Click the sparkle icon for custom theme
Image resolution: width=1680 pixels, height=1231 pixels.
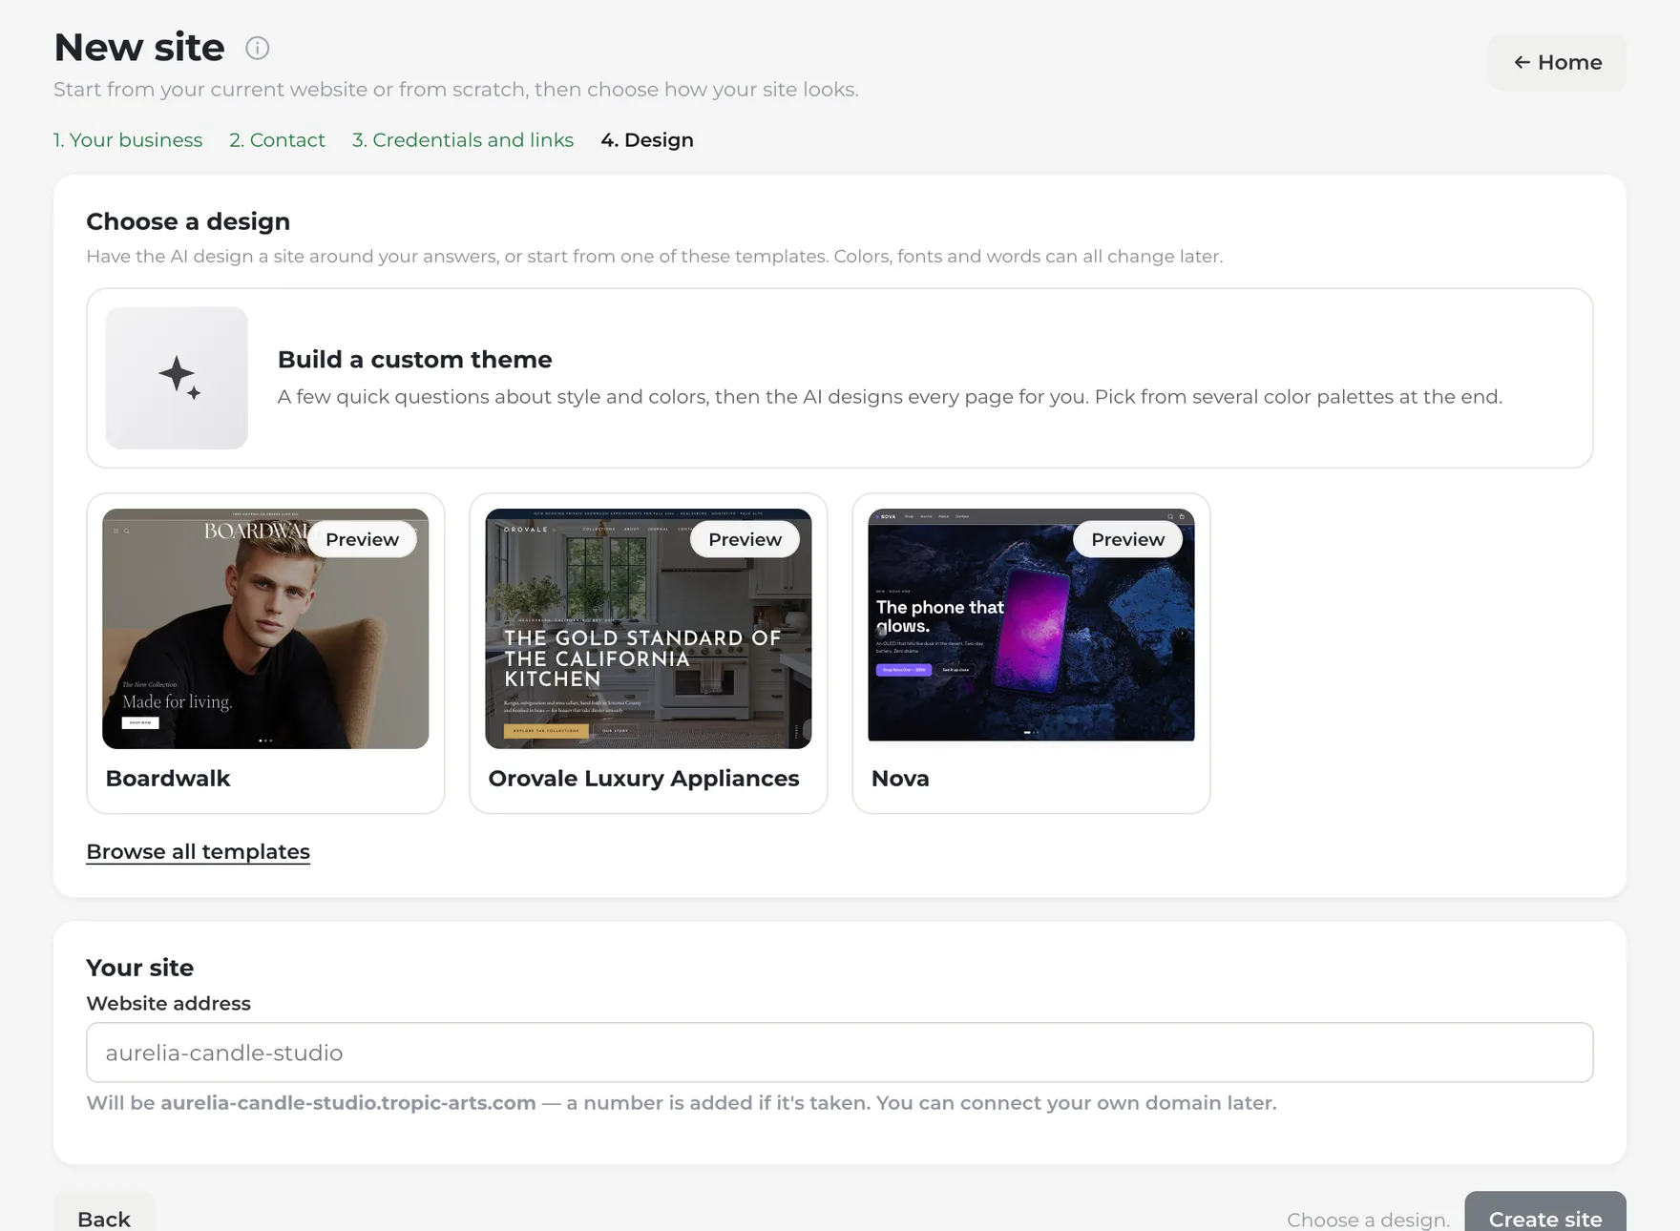pos(177,378)
